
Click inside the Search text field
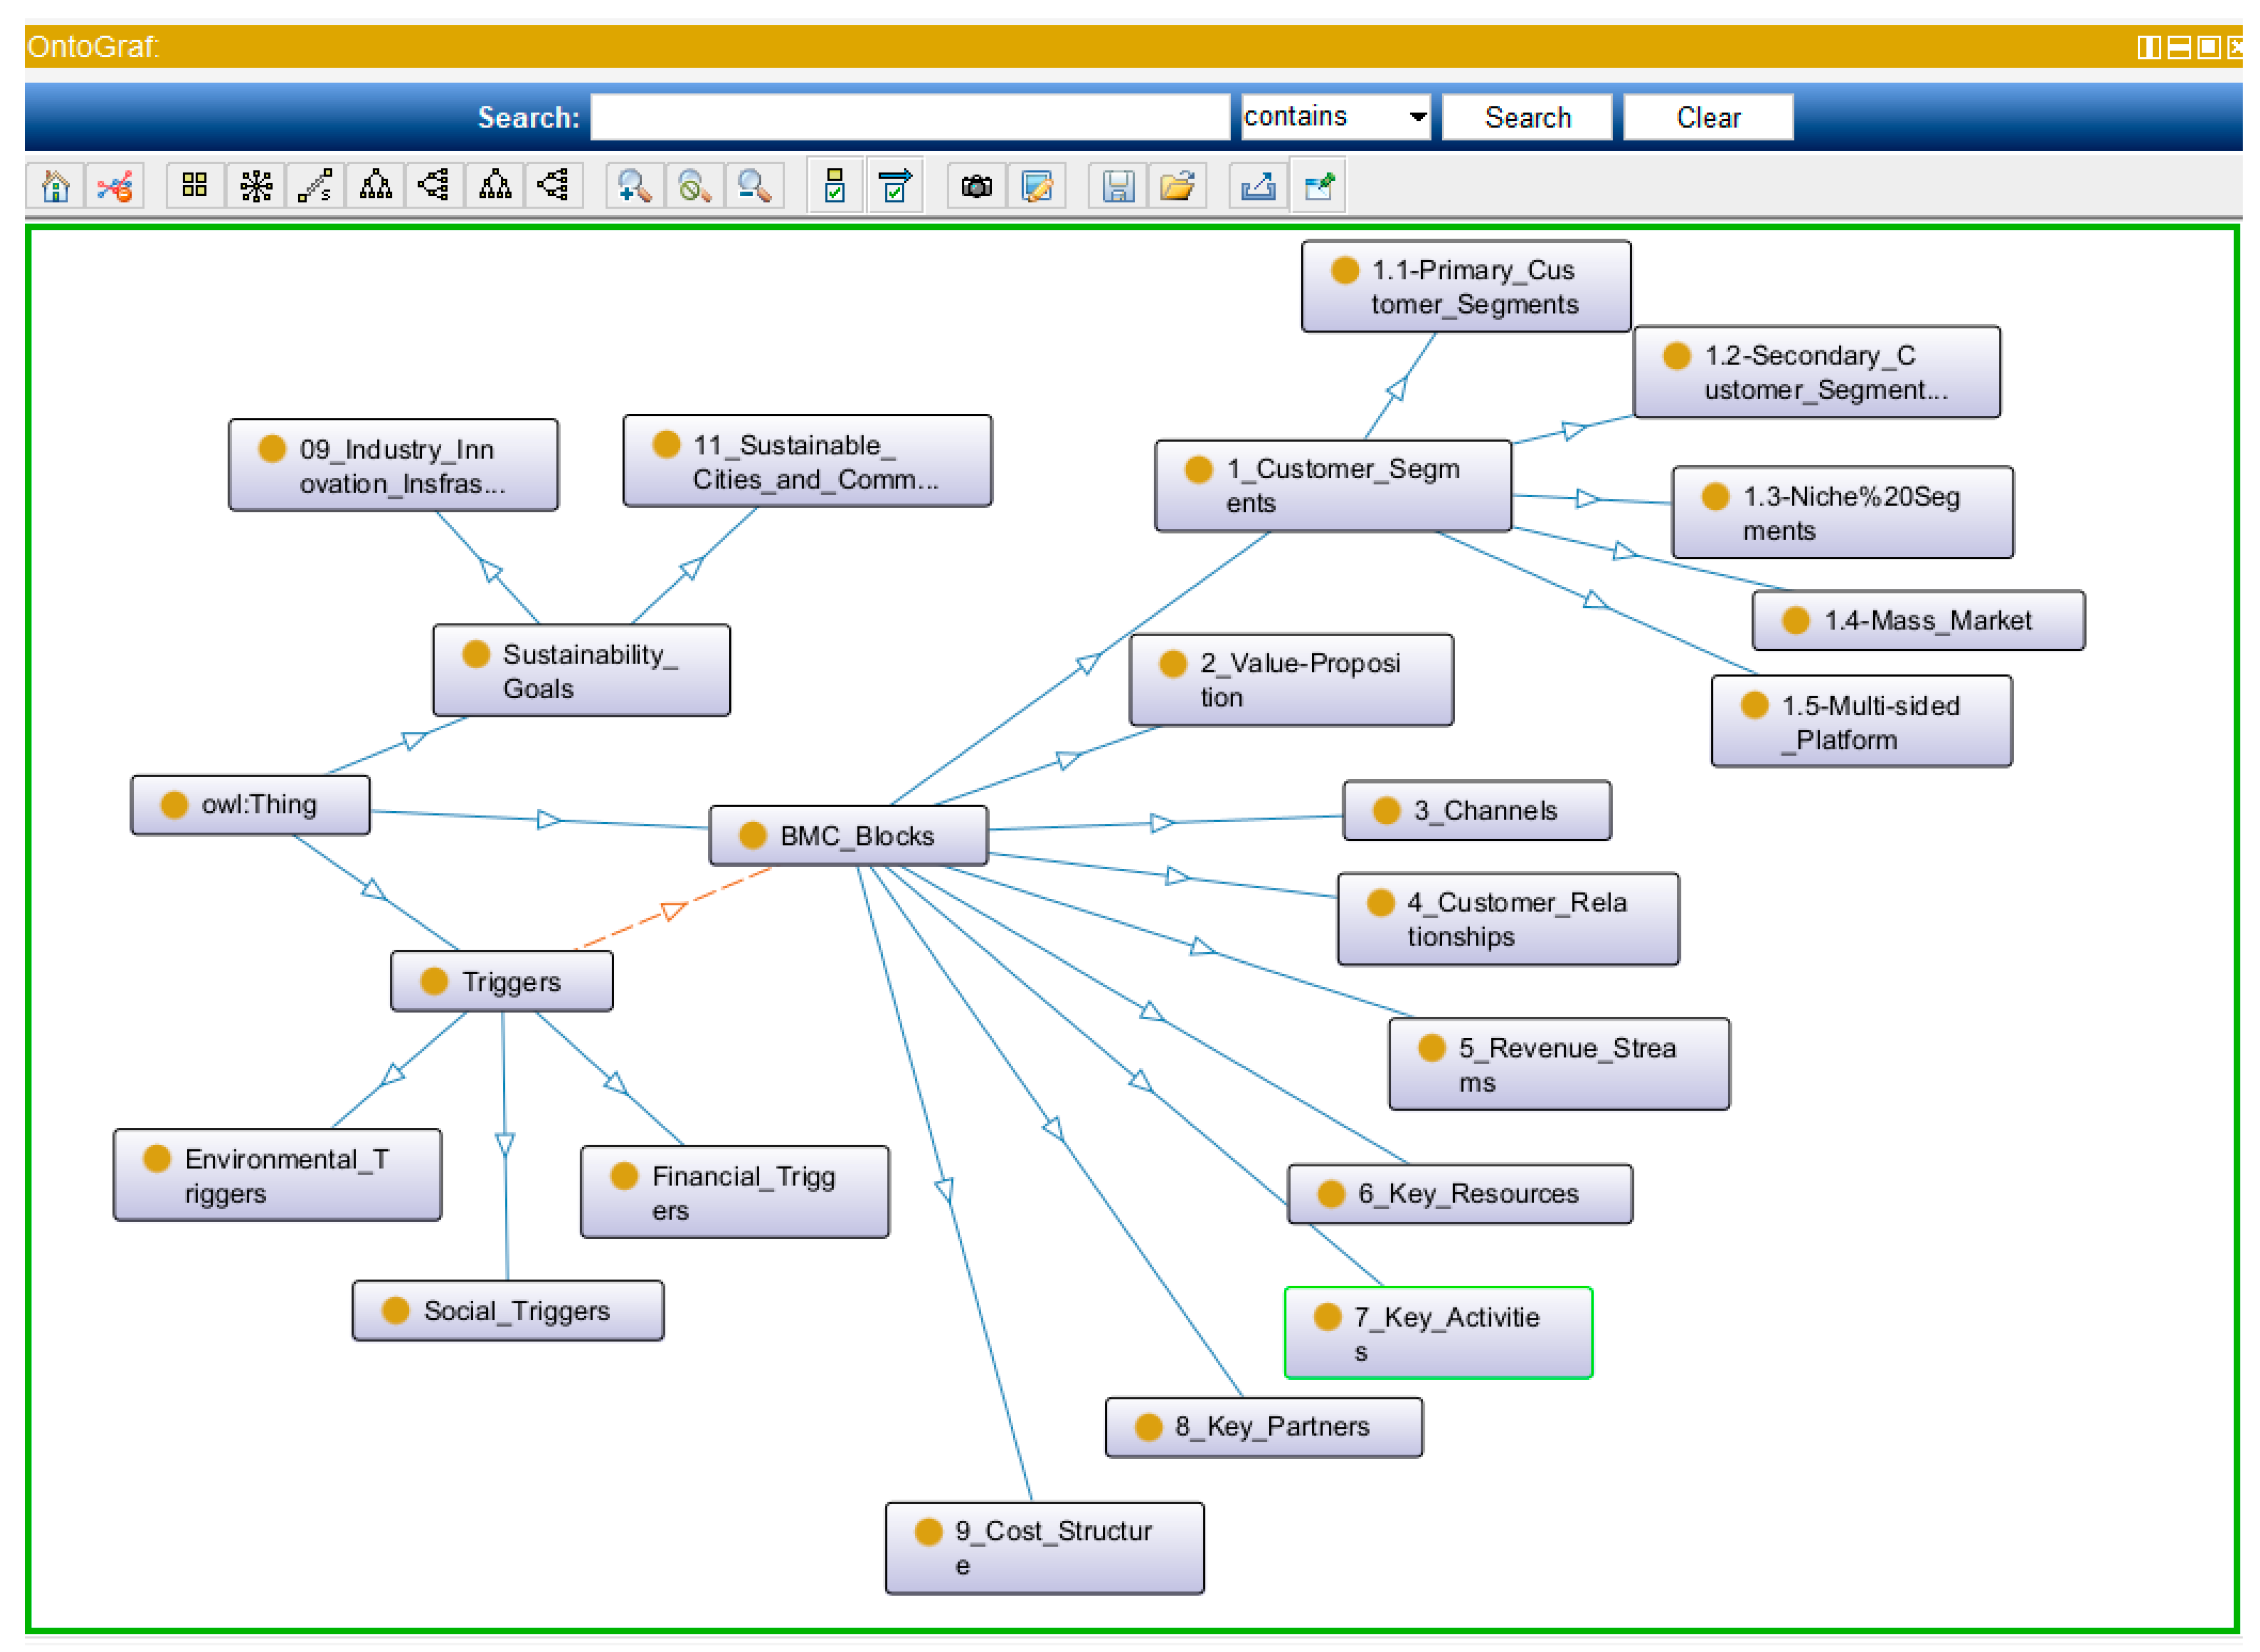pos(909,117)
